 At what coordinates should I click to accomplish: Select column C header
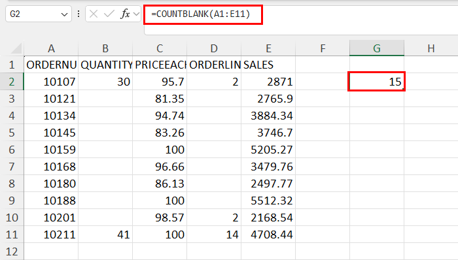click(160, 48)
